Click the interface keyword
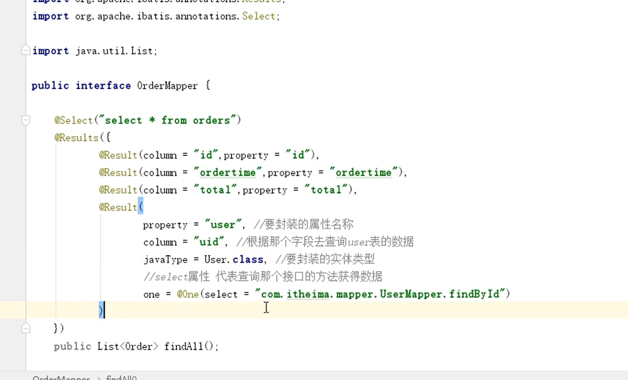Image resolution: width=628 pixels, height=380 pixels. pyautogui.click(x=103, y=85)
